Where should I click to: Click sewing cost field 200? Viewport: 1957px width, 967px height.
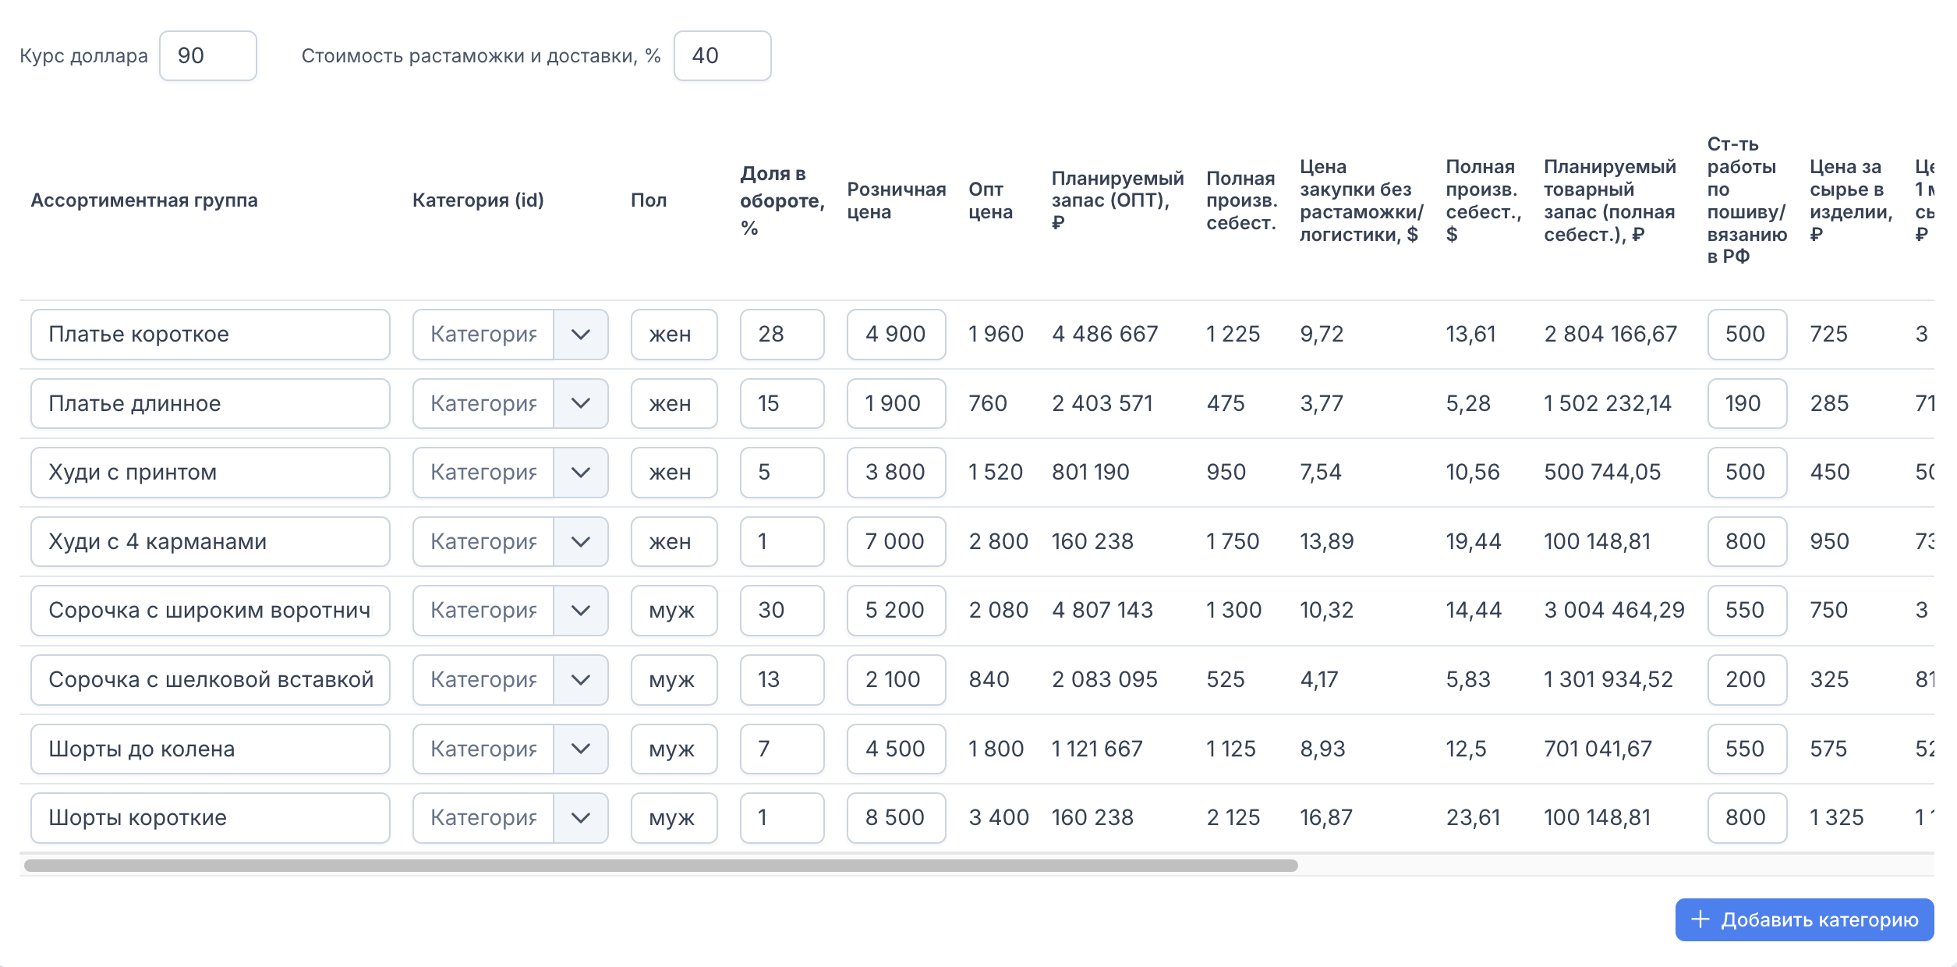1746,680
